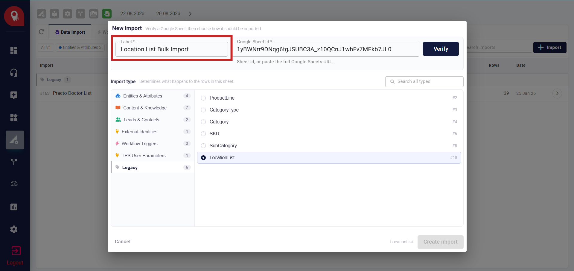Open the branch/flow icon in sidebar
Image resolution: width=574 pixels, height=271 pixels.
[x=14, y=162]
